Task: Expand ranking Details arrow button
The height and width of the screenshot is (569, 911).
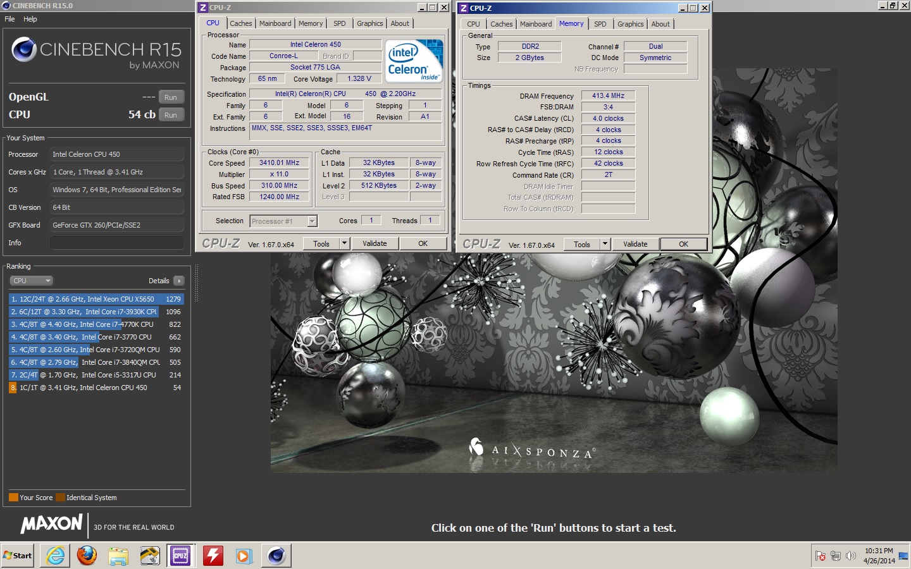Action: coord(179,281)
